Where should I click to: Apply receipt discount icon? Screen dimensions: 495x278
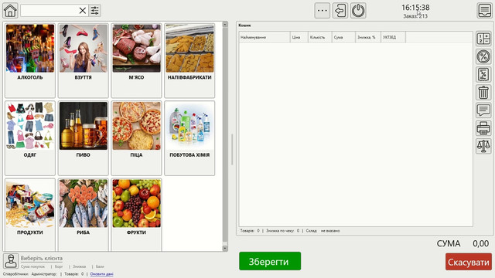(x=483, y=75)
